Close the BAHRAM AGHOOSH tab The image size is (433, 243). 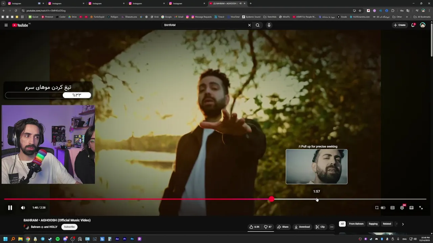click(x=245, y=3)
